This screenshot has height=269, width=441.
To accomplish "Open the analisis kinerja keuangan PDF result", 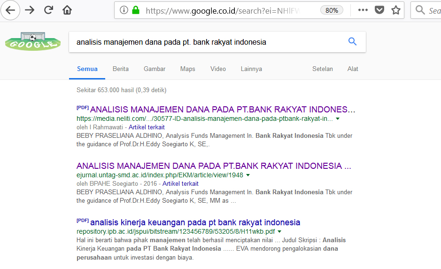I will (195, 222).
